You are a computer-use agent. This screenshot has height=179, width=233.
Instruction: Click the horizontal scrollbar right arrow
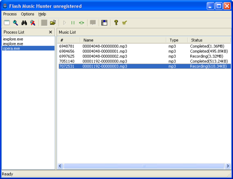[228, 166]
